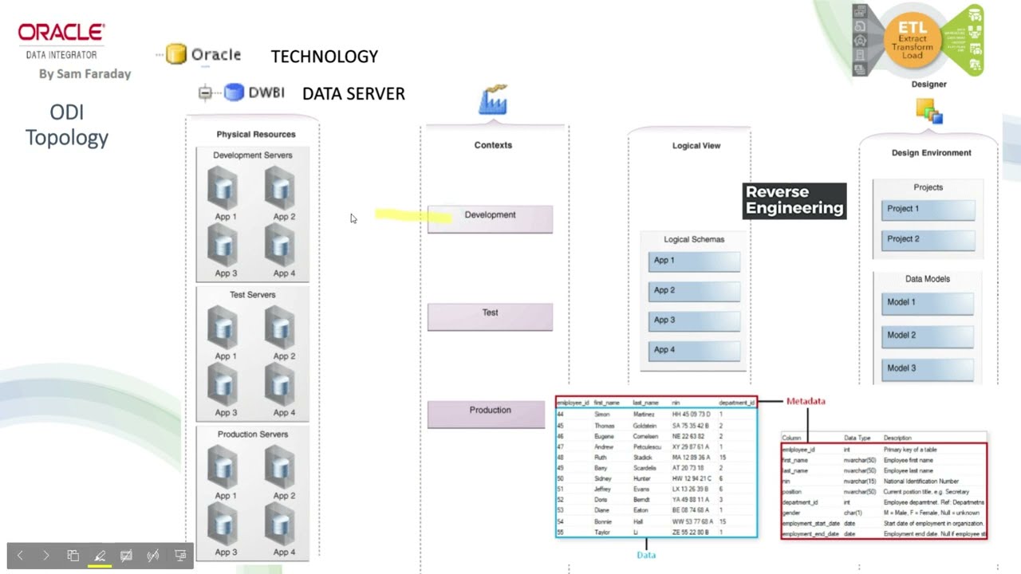Open presenter view display options
This screenshot has width=1021, height=574.
pos(180,556)
